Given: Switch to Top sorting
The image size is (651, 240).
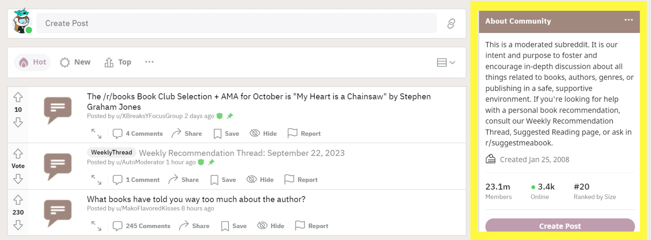Looking at the screenshot, I should point(118,62).
